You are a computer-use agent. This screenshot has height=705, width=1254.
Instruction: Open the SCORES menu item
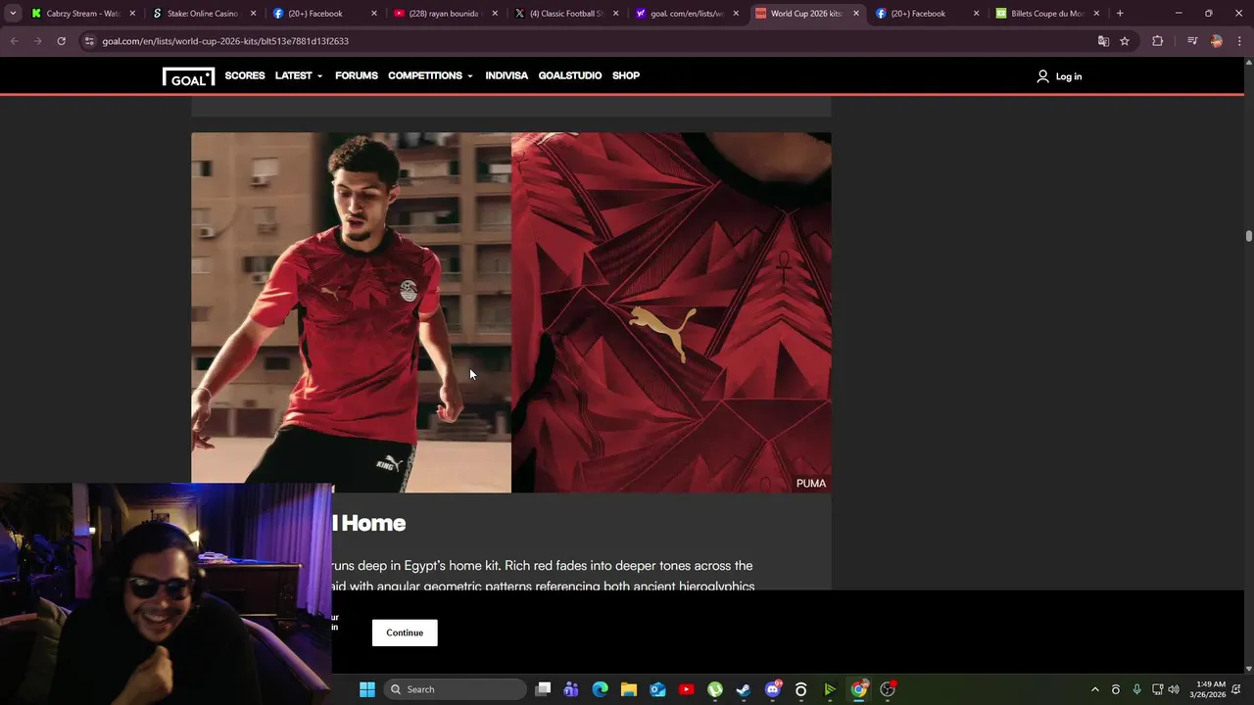point(245,75)
